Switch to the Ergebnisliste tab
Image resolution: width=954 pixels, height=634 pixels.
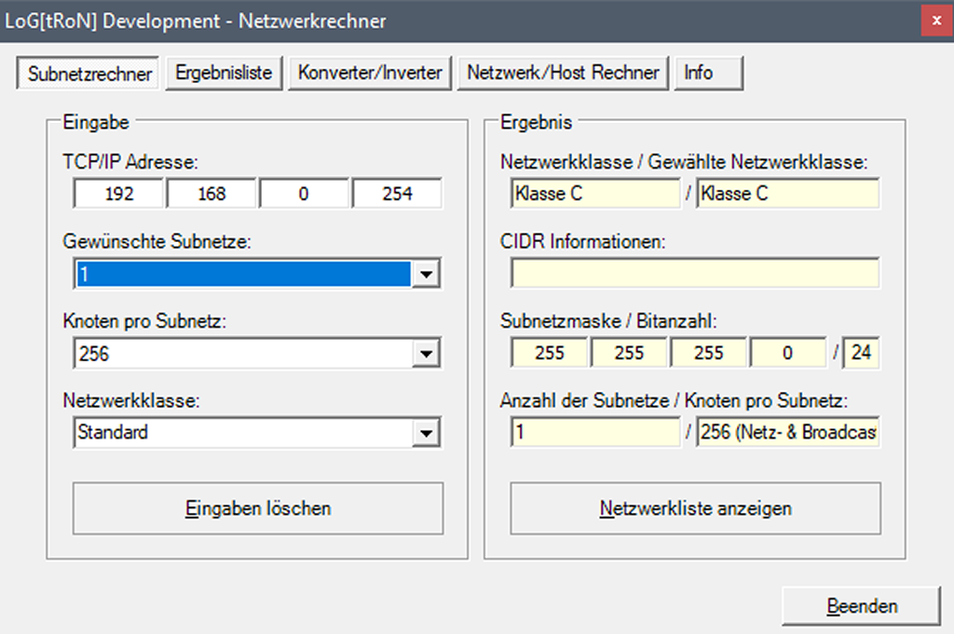pyautogui.click(x=224, y=73)
